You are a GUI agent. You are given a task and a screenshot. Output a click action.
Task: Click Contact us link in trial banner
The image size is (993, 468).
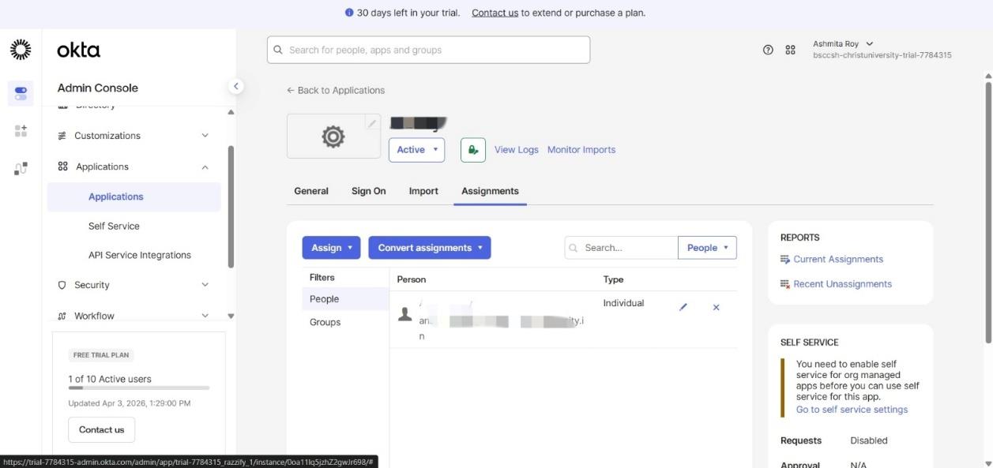click(x=495, y=13)
